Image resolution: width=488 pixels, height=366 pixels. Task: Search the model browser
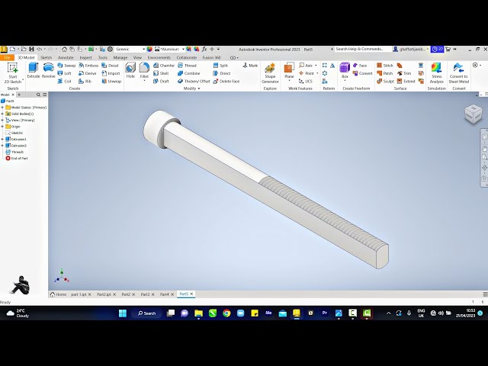[38, 95]
